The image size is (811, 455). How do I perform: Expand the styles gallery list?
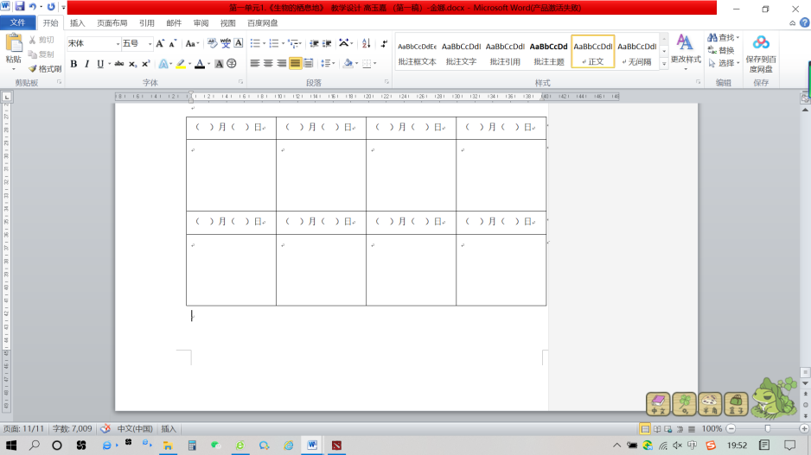pos(664,63)
